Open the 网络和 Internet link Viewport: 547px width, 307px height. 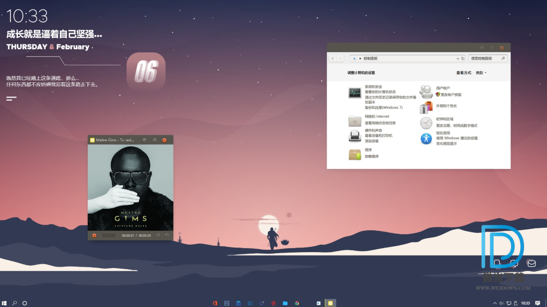[x=377, y=117]
